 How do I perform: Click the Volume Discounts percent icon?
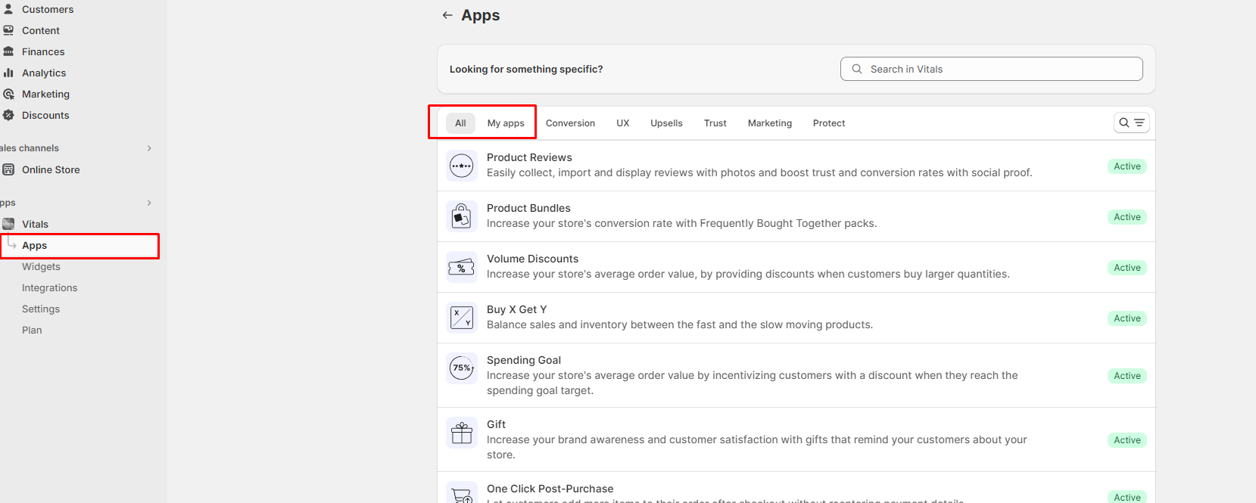[x=461, y=267]
